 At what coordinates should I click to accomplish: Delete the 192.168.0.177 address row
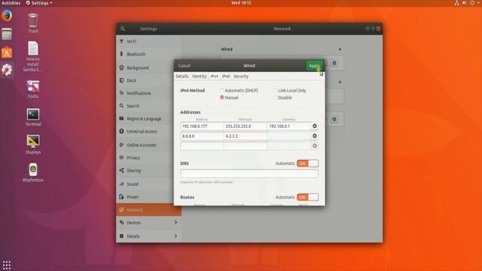pyautogui.click(x=315, y=126)
